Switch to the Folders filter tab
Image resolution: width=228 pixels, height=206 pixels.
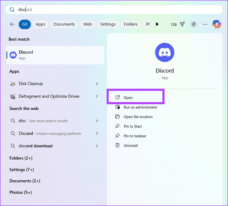130,24
